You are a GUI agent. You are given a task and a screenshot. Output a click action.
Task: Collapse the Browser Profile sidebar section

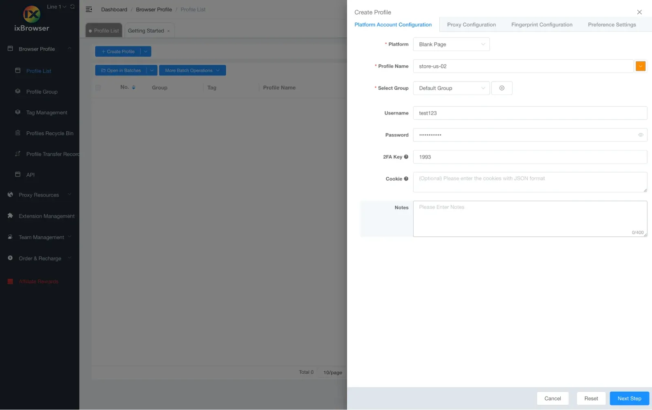69,48
